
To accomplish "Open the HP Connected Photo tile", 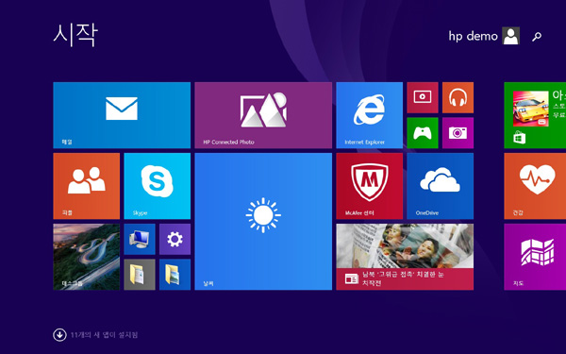I will click(263, 115).
